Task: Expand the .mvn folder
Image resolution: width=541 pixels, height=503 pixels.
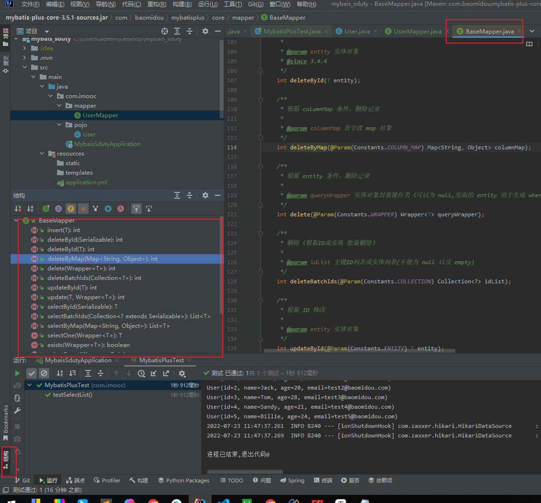Action: [x=24, y=57]
